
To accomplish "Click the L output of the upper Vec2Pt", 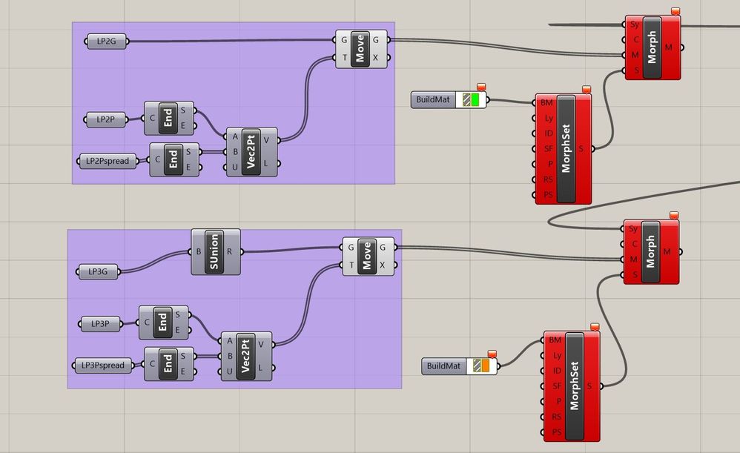I will [x=266, y=163].
